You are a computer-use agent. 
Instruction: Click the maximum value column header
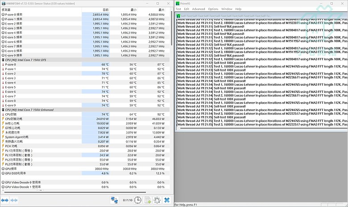click(x=151, y=10)
